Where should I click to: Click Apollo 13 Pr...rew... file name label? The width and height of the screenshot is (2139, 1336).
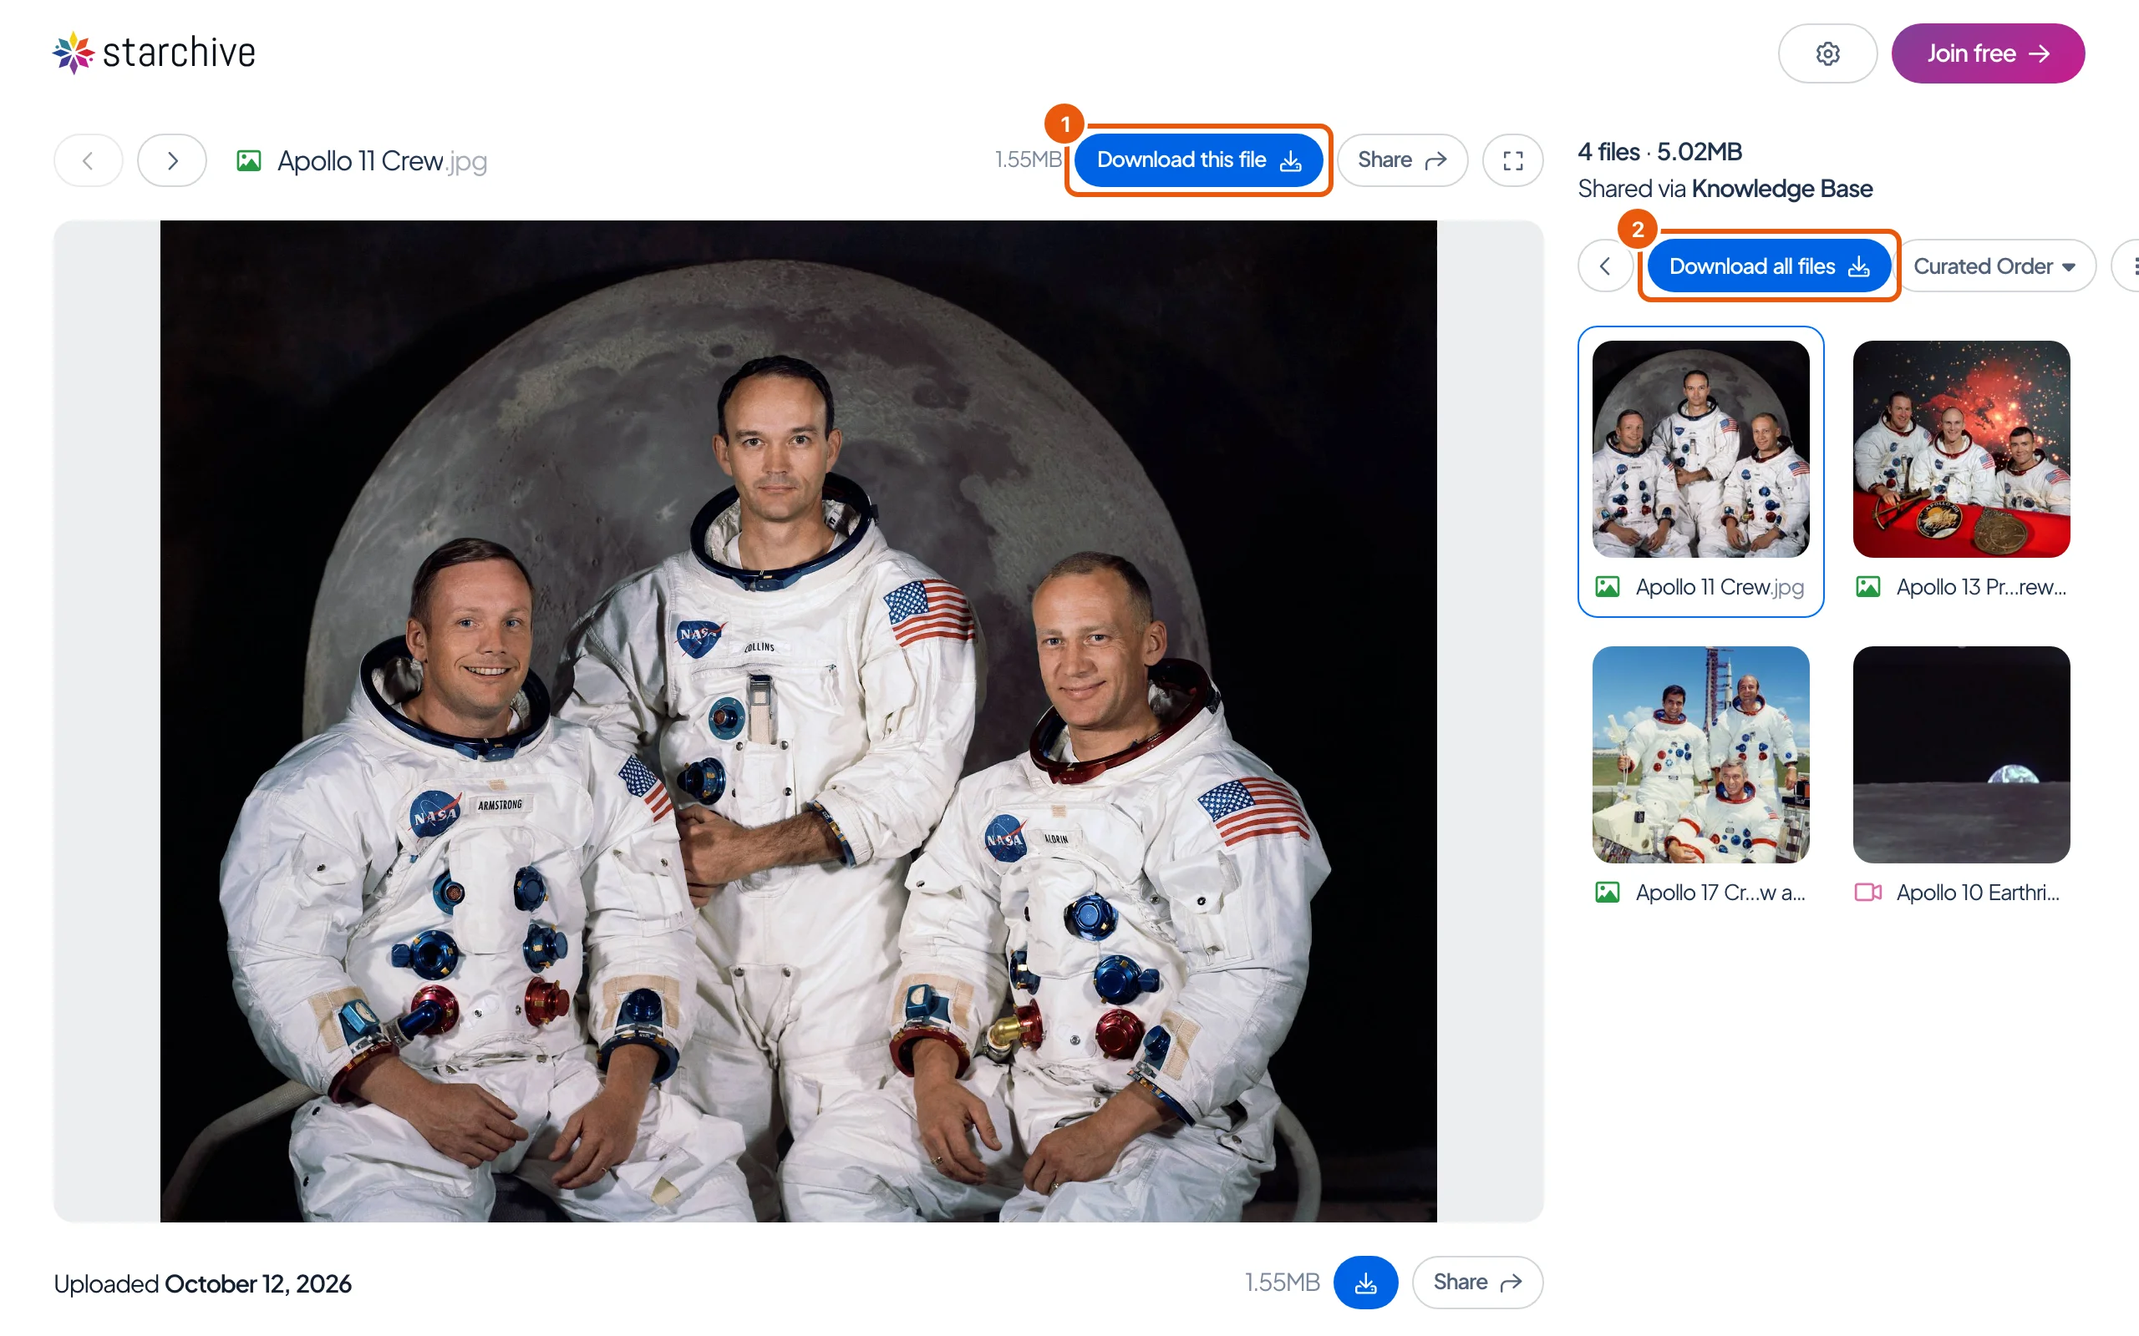1981,587
